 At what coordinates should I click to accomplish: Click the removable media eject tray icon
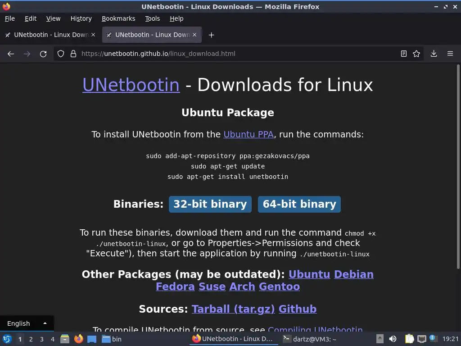point(380,339)
